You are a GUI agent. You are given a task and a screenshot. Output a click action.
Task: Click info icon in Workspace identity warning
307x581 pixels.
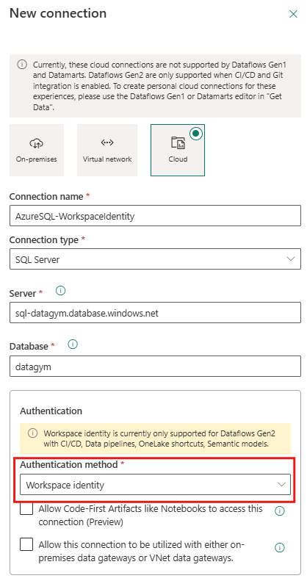click(x=33, y=433)
